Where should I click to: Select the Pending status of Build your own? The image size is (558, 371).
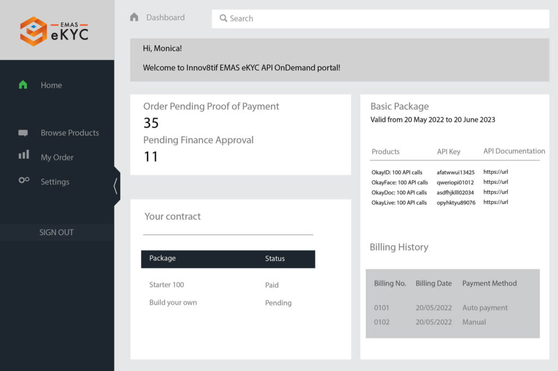(278, 302)
